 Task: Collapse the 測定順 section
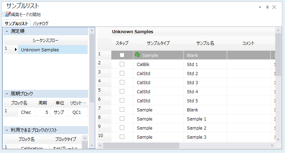(x=7, y=31)
